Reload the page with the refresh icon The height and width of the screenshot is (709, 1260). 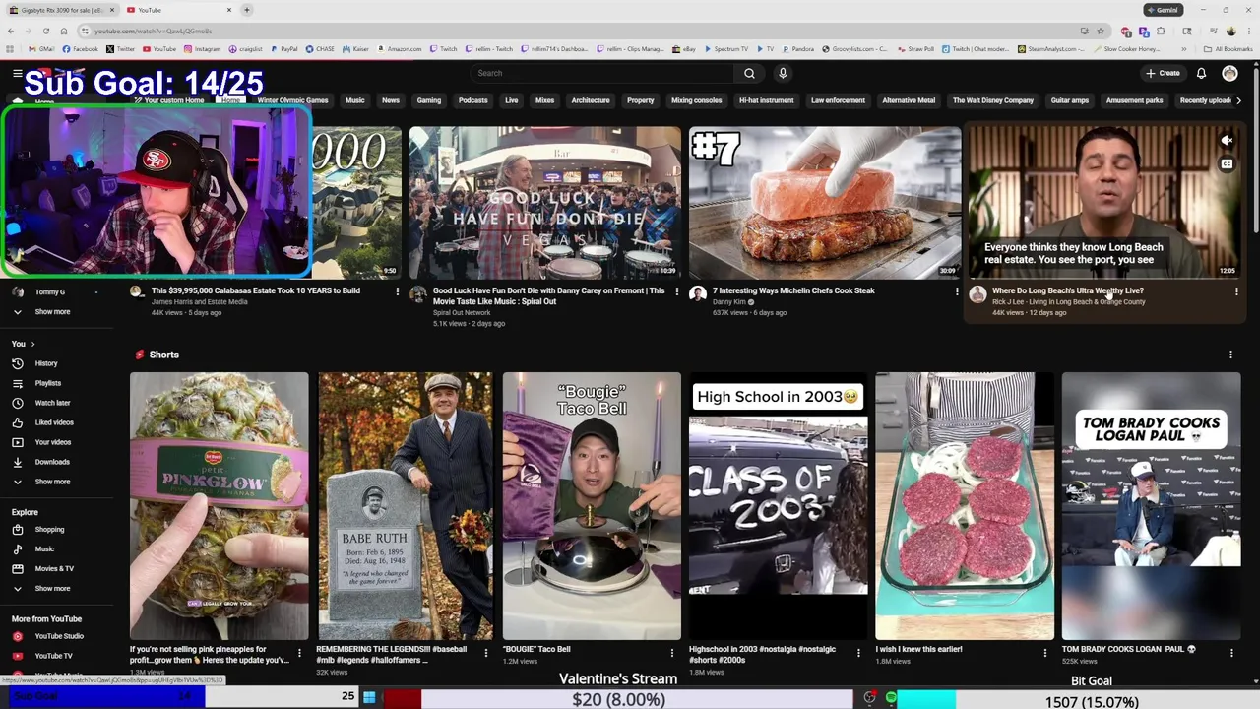point(45,31)
